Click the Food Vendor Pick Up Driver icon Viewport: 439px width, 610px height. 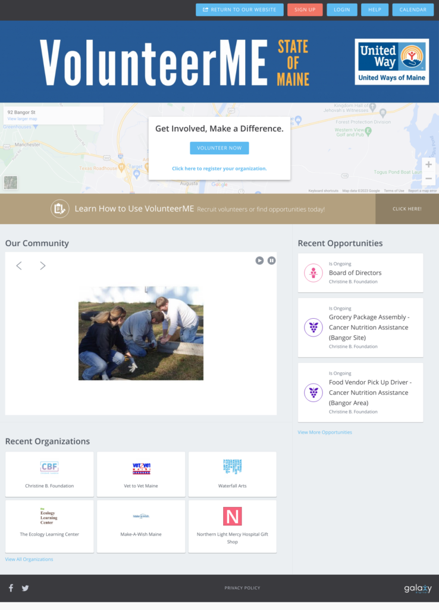pyautogui.click(x=313, y=393)
